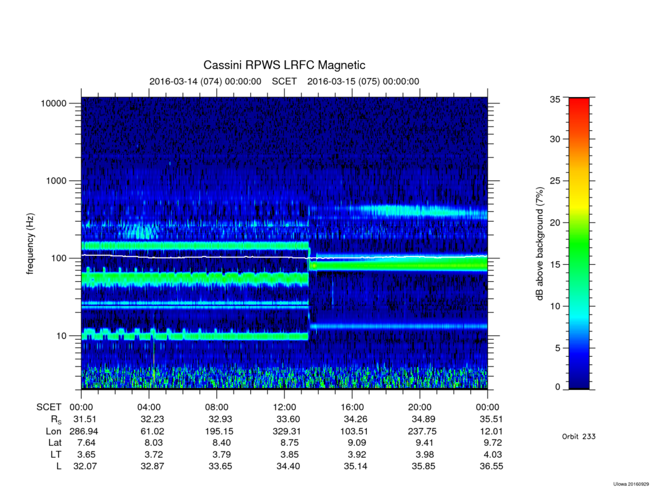Image resolution: width=650 pixels, height=487 pixels.
Task: Click the Lon value 12.01
Action: [x=491, y=431]
